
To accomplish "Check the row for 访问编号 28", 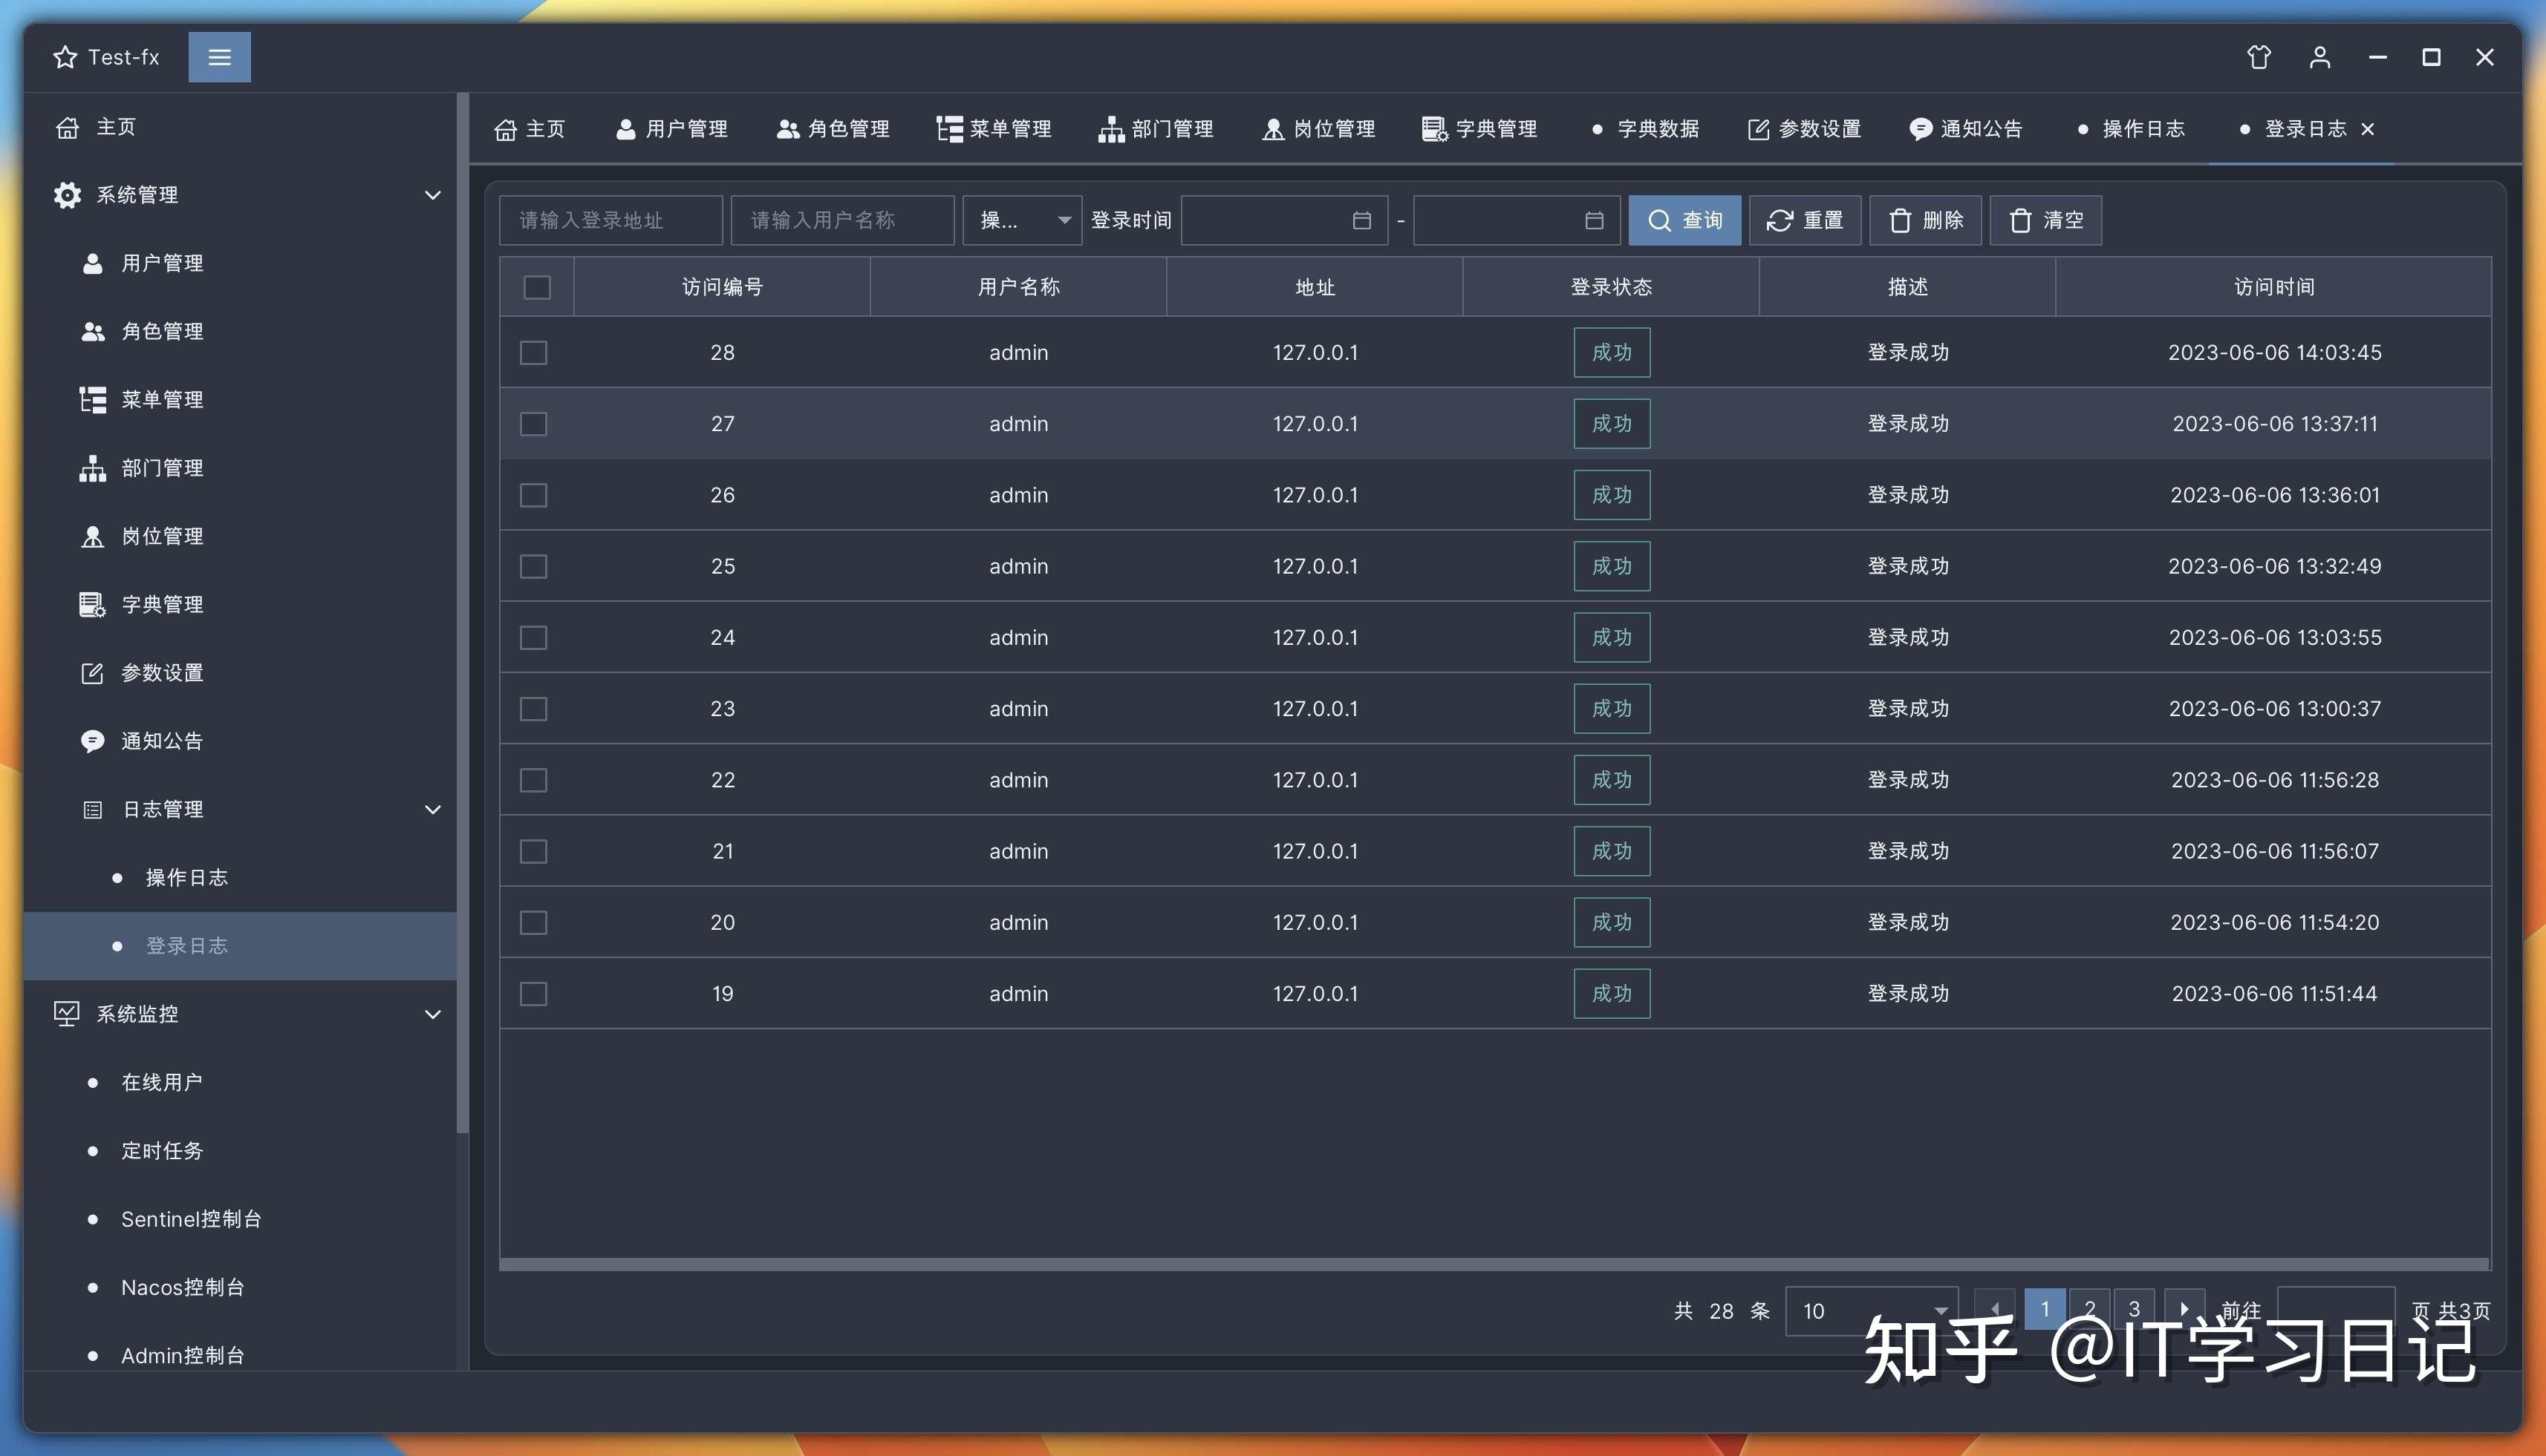I will (533, 352).
